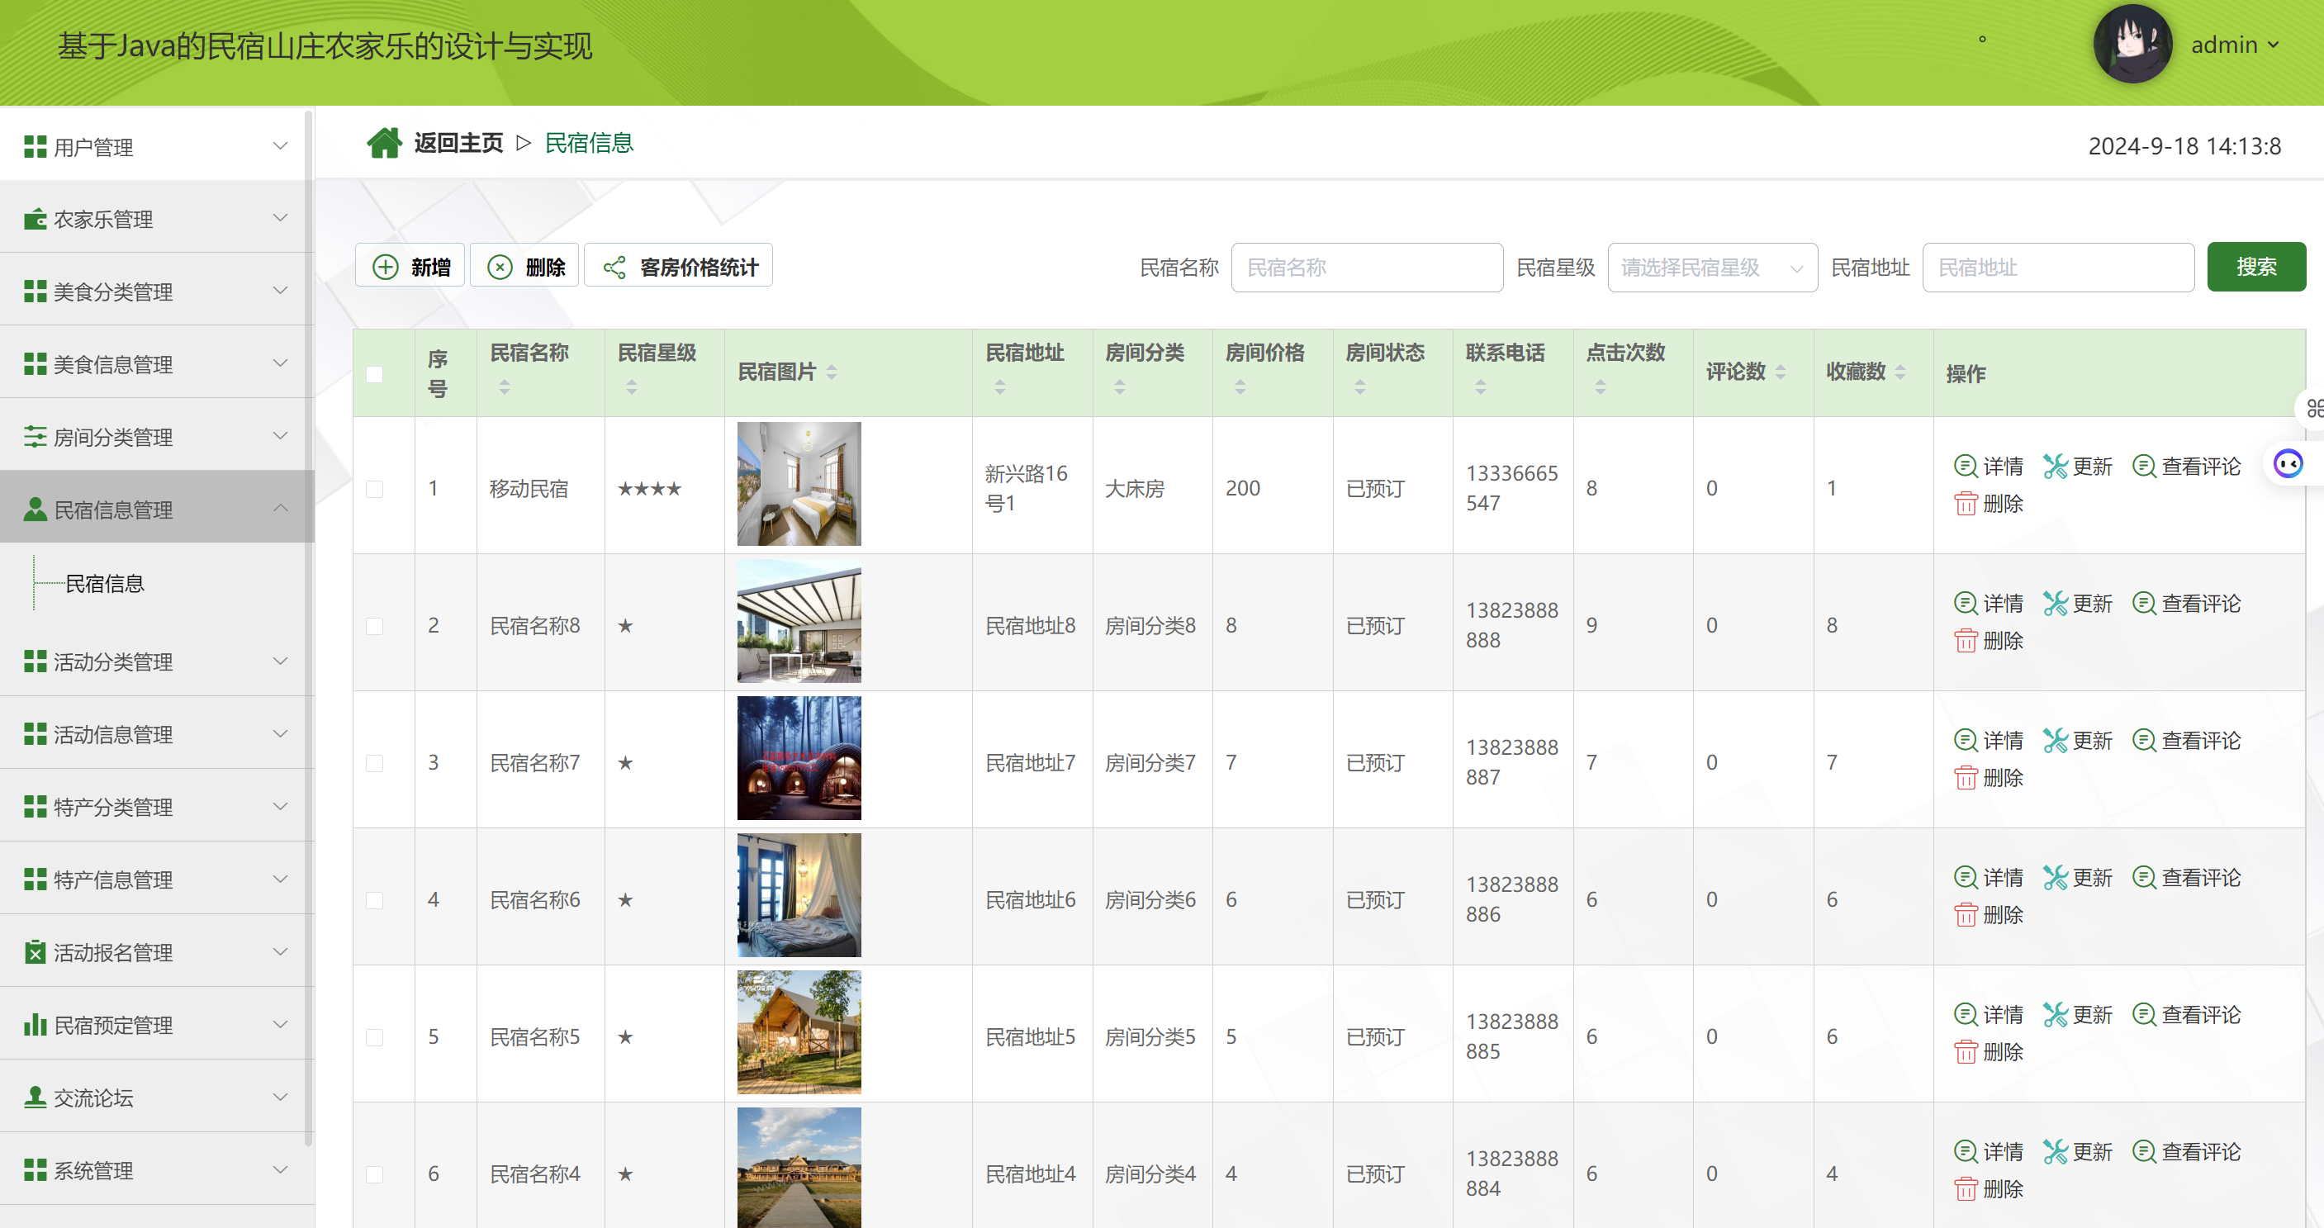The width and height of the screenshot is (2324, 1228).
Task: Click the floating robot assistant icon
Action: pos(2288,464)
